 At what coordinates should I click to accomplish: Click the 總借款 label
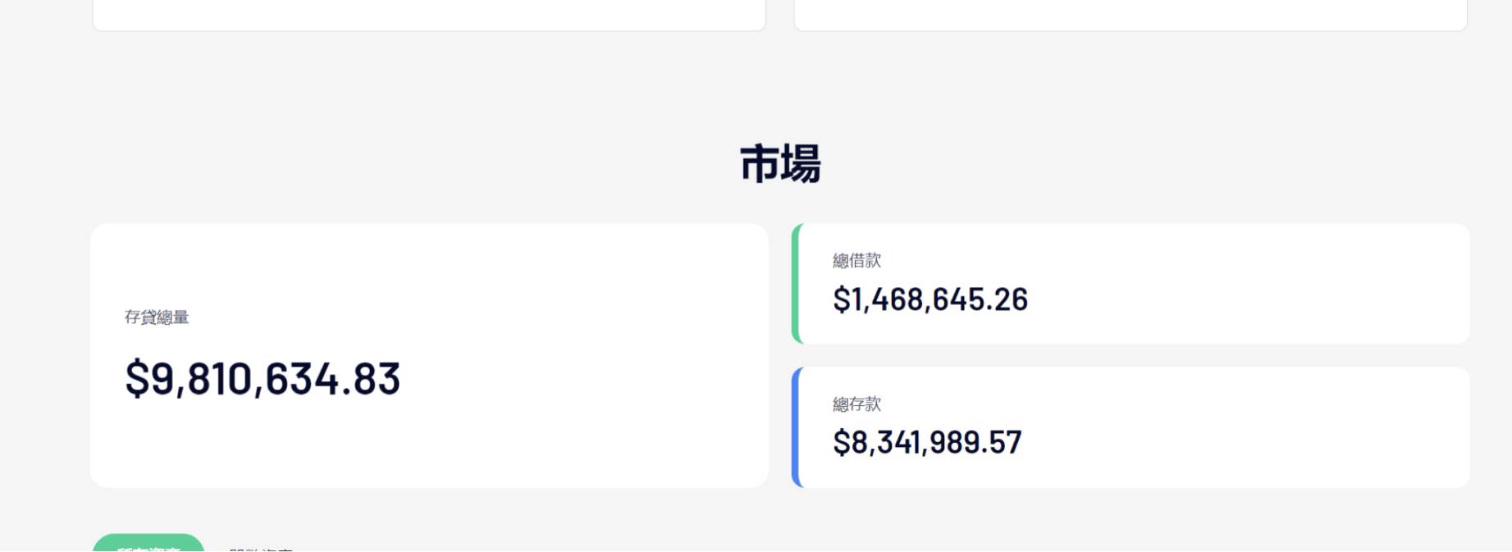click(x=856, y=261)
